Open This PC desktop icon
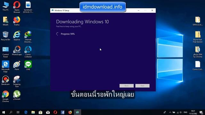Image resolution: width=205 pixels, height=115 pixels. [5, 6]
